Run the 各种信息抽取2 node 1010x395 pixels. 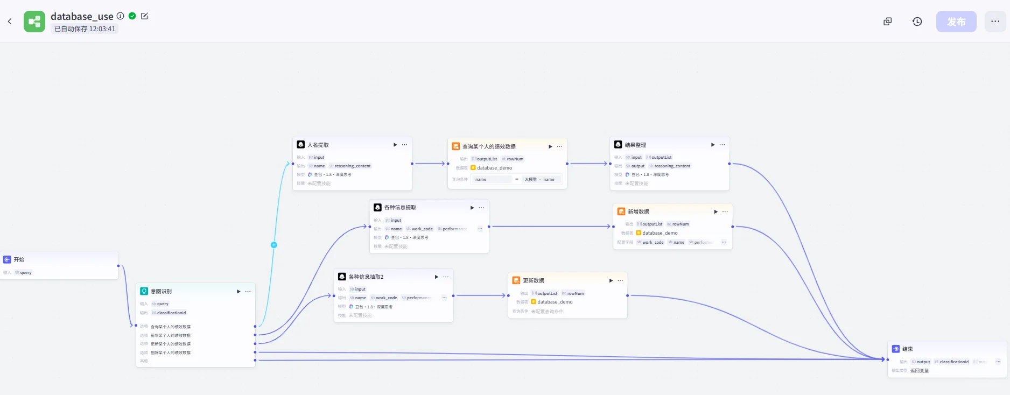[437, 277]
